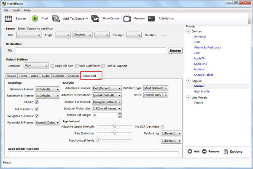Screen dimensions: 253x169
Task: Select the Android Tablet preset
Action: 203,75
